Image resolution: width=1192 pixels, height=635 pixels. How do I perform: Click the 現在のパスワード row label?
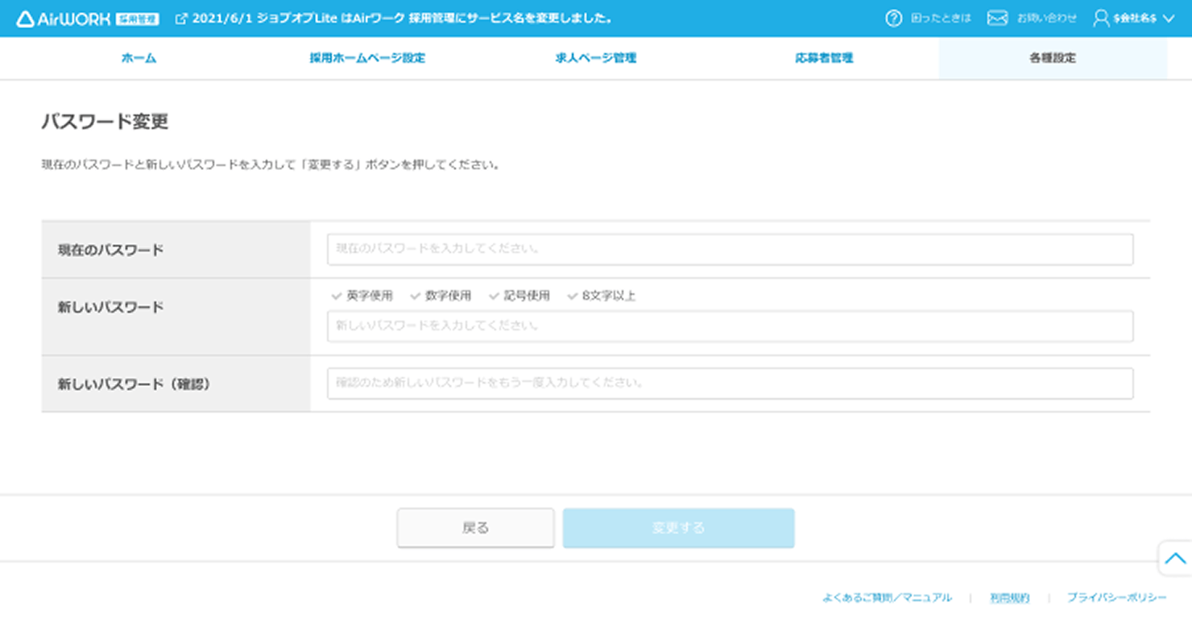point(110,250)
